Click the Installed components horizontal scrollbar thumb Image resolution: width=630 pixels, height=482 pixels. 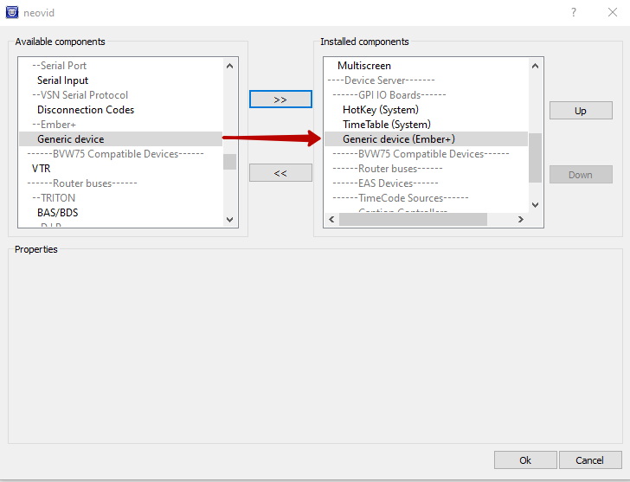(x=413, y=219)
